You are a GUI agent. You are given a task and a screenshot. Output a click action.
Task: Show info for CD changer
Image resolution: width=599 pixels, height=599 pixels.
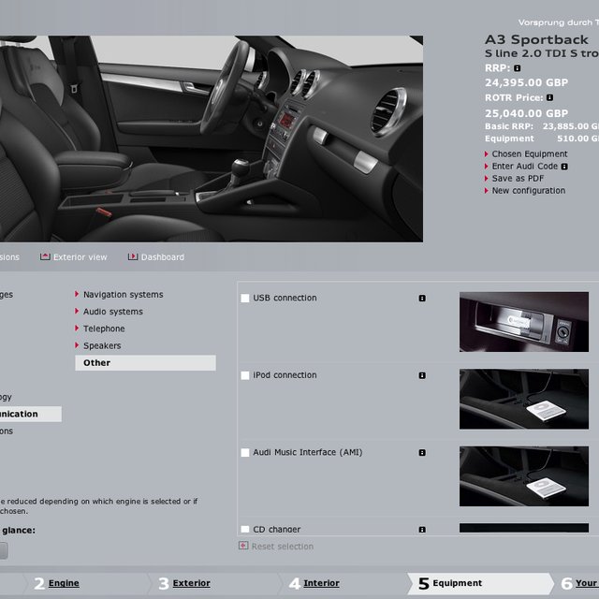[422, 530]
